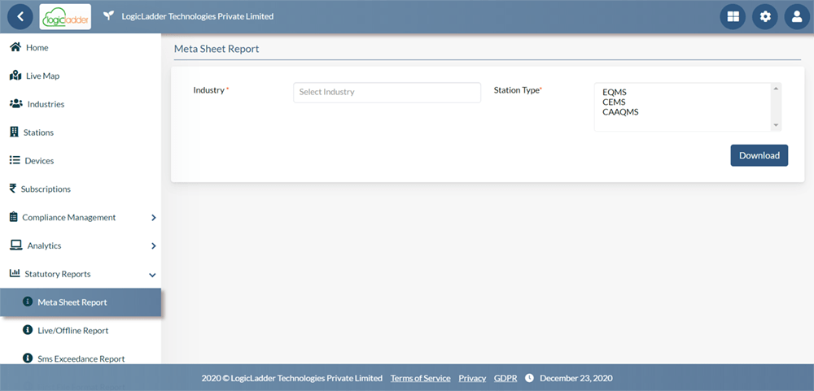The image size is (814, 391).
Task: Click the back arrow button in header
Action: [x=20, y=16]
